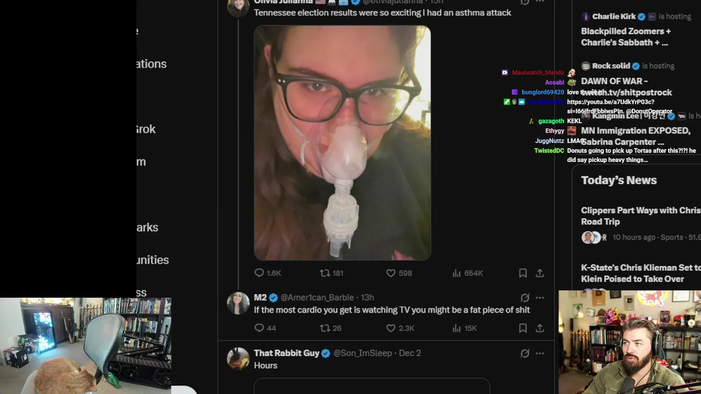The image size is (701, 394).
Task: Open more options on That Rabbit Guy's tweet
Action: click(x=539, y=353)
